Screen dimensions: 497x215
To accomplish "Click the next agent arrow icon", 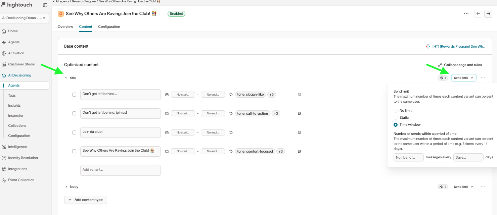I will pos(488,14).
